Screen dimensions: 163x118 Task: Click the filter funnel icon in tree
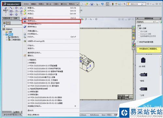click(4, 26)
